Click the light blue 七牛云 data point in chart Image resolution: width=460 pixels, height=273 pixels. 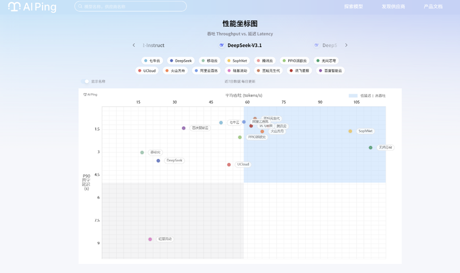221,123
